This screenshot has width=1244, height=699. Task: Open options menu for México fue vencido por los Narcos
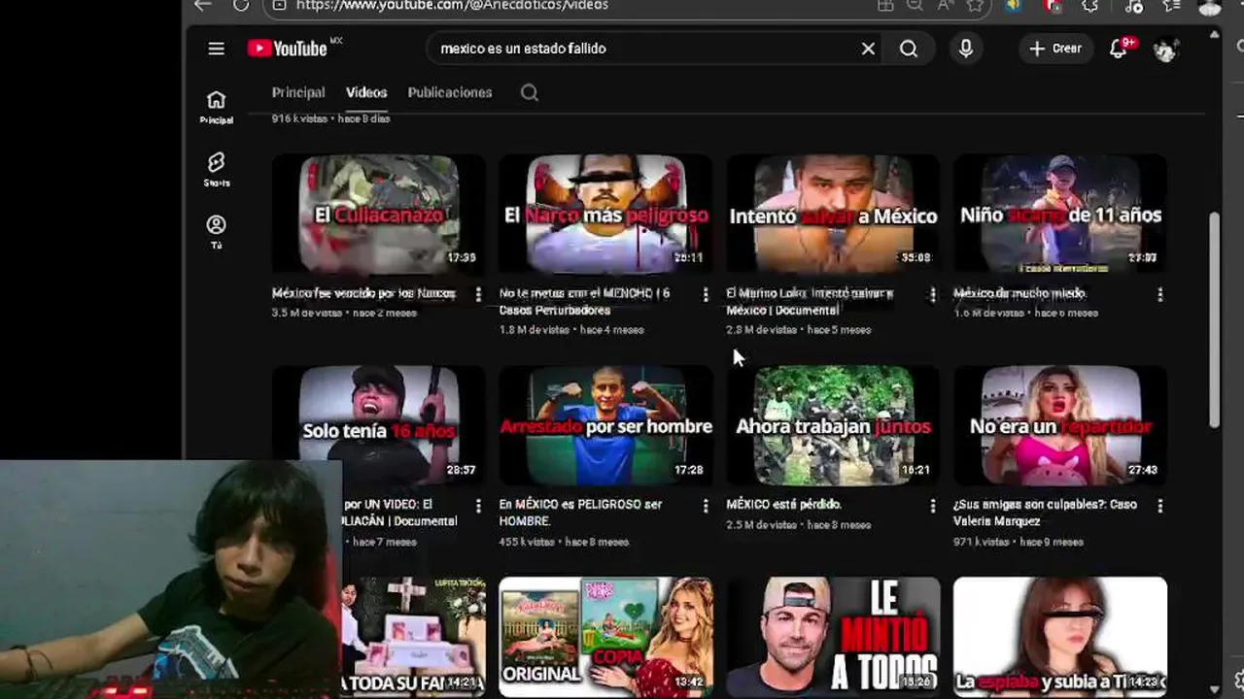coord(478,294)
